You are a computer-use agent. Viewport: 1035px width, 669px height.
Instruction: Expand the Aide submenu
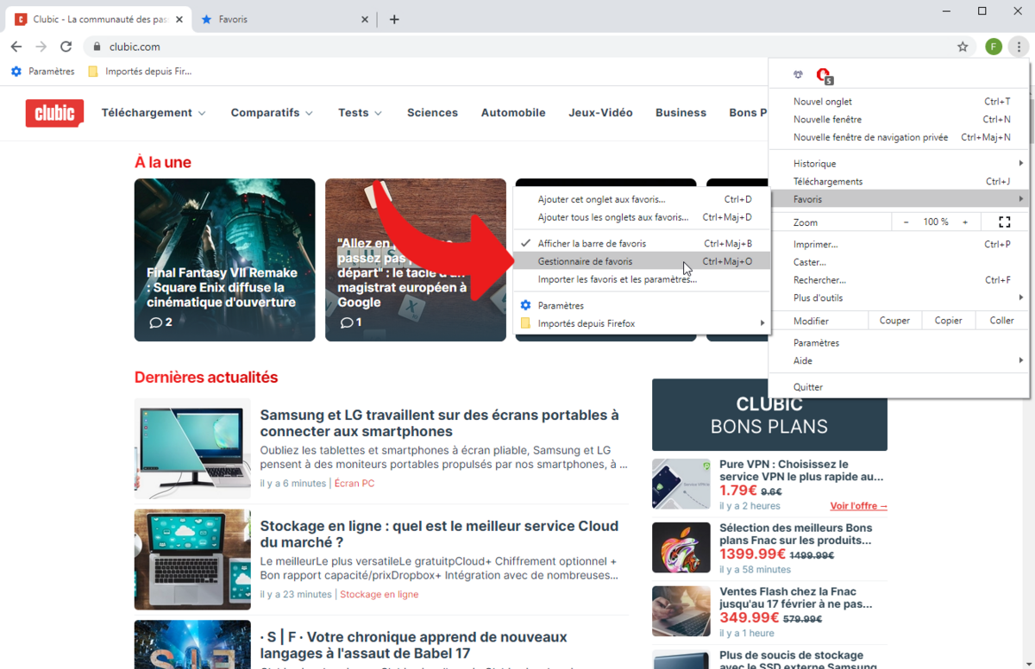[899, 360]
